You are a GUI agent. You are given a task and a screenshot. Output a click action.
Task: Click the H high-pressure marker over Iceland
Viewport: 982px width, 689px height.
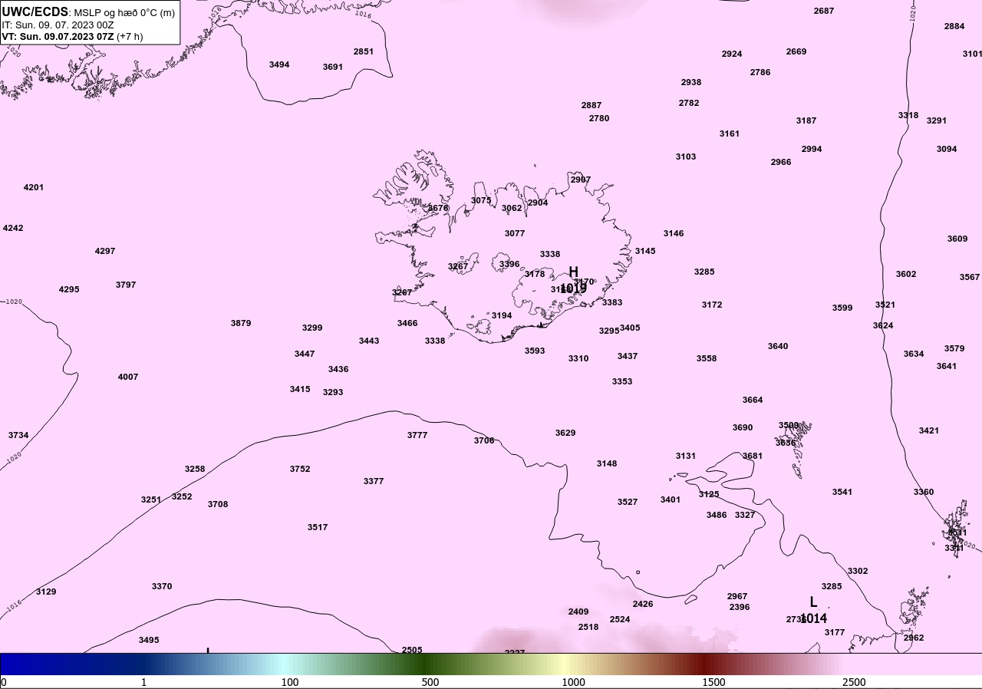(x=573, y=272)
